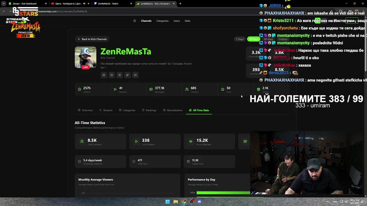Open Channels in the top navigation
367x206 pixels.
pos(146,21)
